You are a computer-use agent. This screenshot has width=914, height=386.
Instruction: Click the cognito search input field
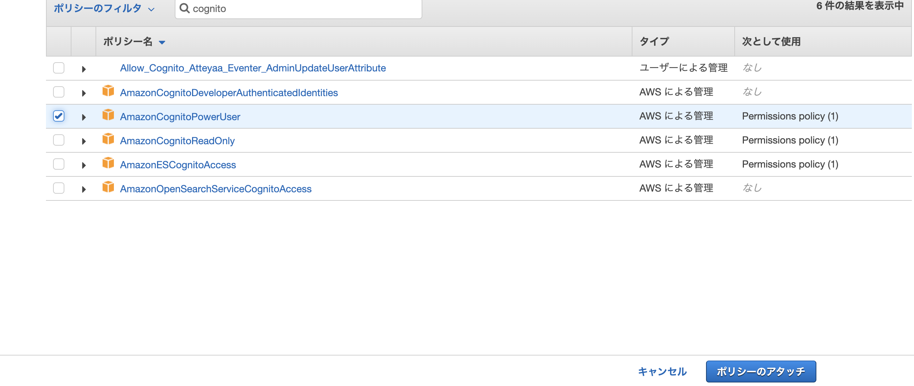coord(302,8)
